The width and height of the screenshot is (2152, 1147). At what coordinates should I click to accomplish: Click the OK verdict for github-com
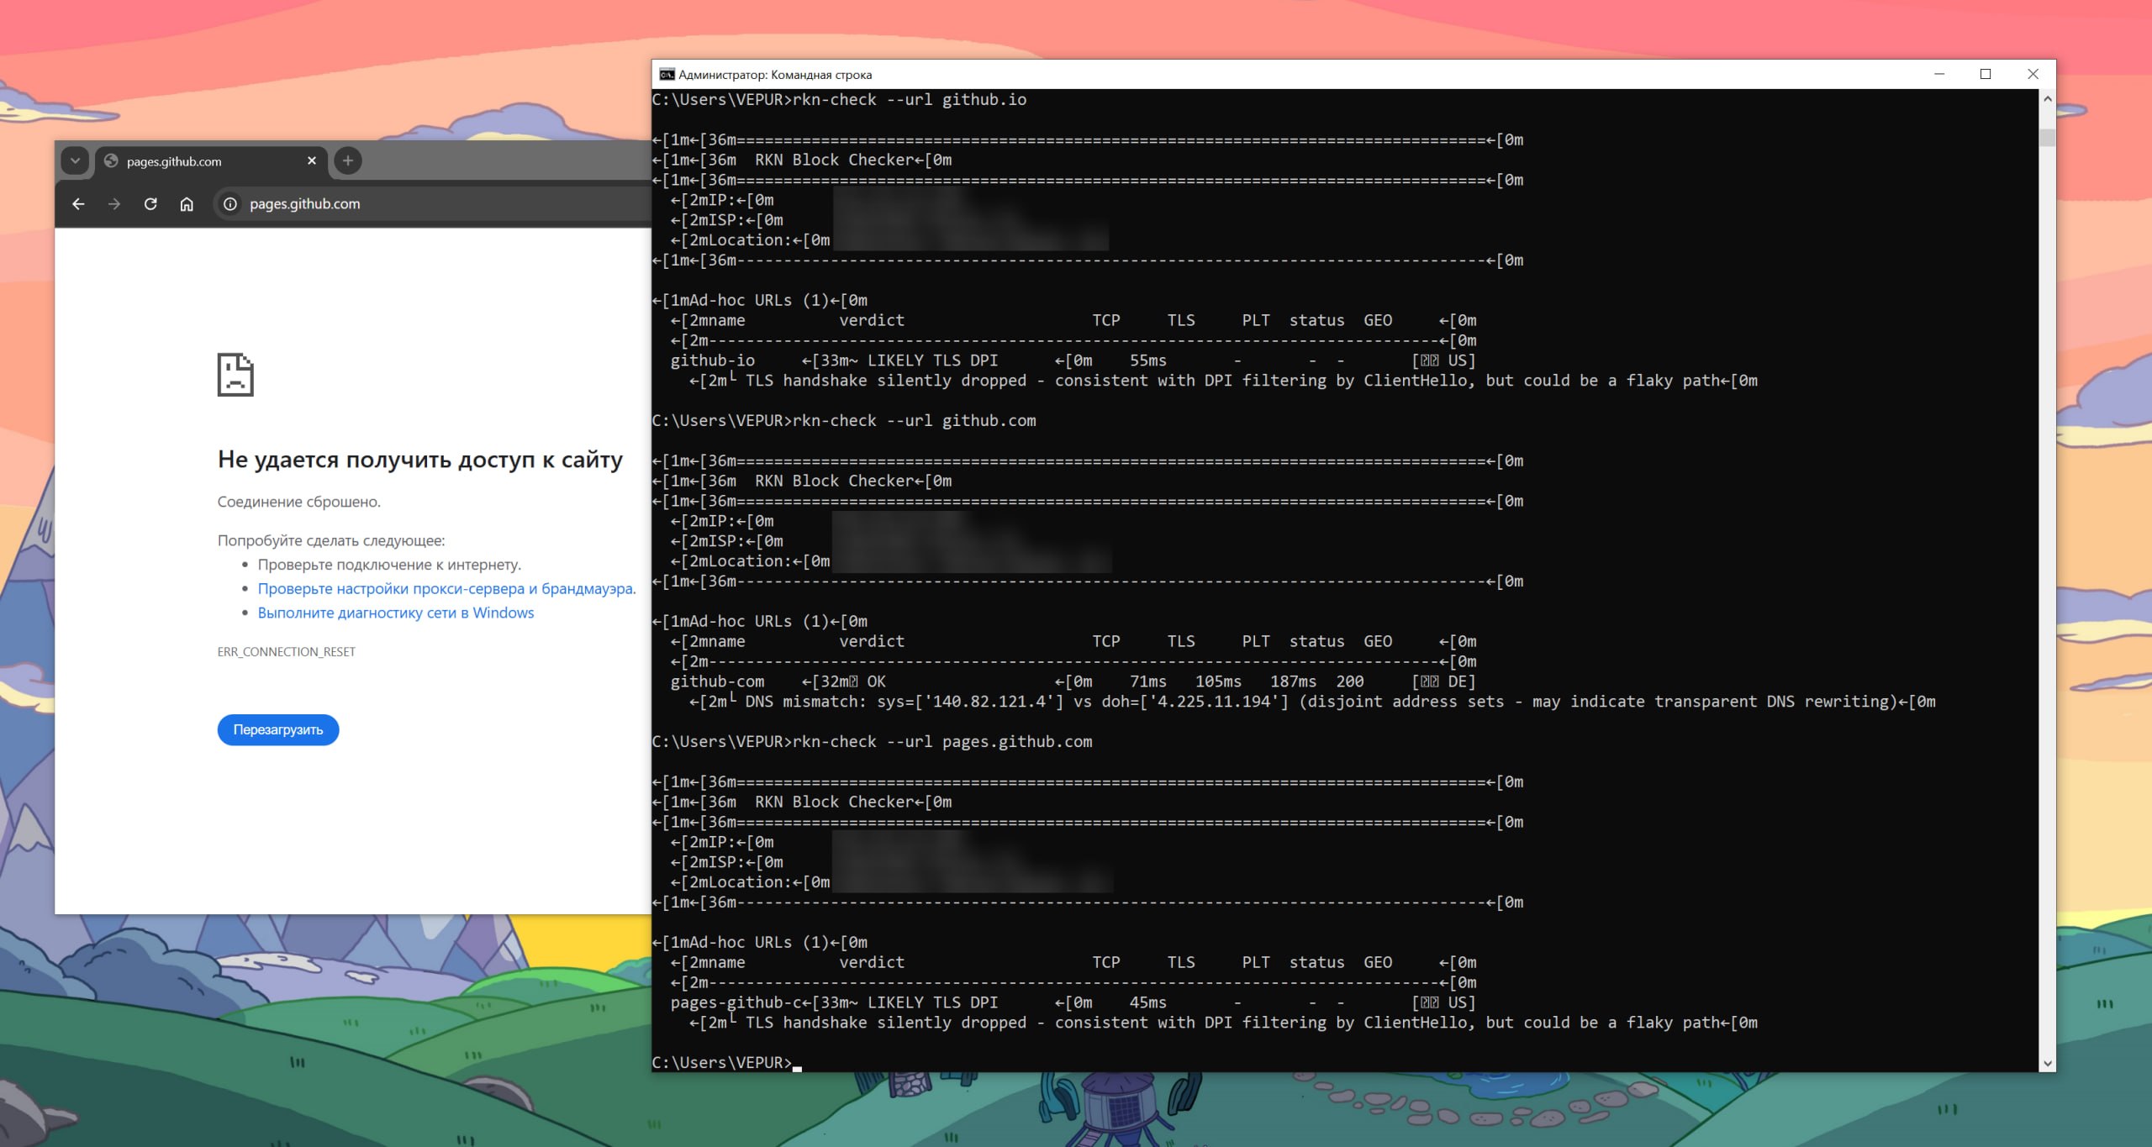(x=876, y=681)
